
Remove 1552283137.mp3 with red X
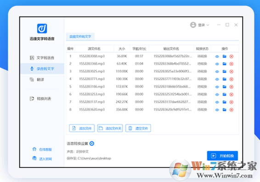pyautogui.click(x=232, y=102)
